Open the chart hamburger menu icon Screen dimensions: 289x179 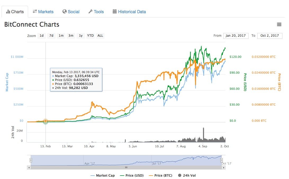(x=279, y=25)
